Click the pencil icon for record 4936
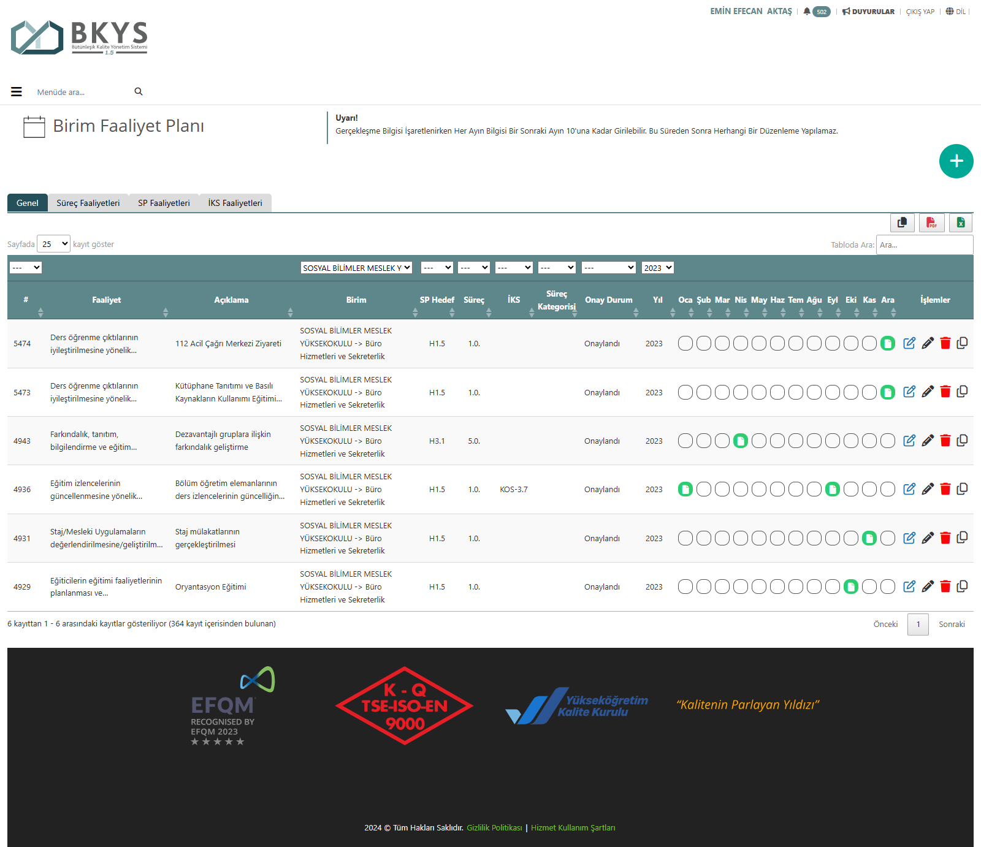Screen dimensions: 981x847 coord(928,489)
